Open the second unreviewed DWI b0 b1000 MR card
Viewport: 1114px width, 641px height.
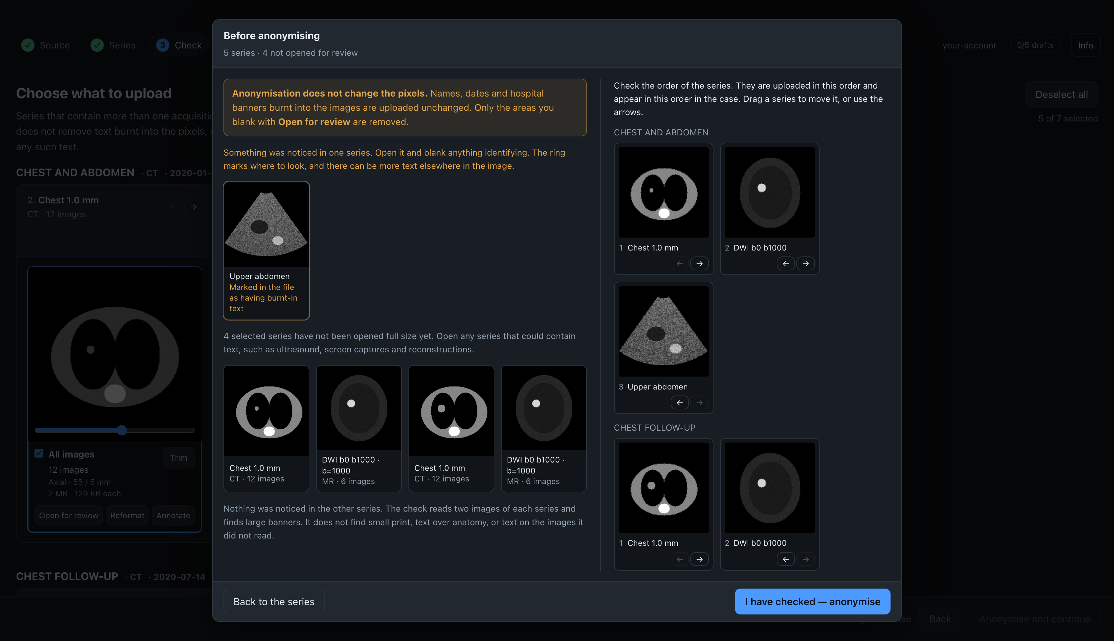[x=544, y=428]
